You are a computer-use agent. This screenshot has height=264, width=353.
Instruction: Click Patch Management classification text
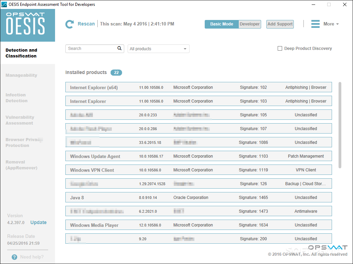coord(306,156)
